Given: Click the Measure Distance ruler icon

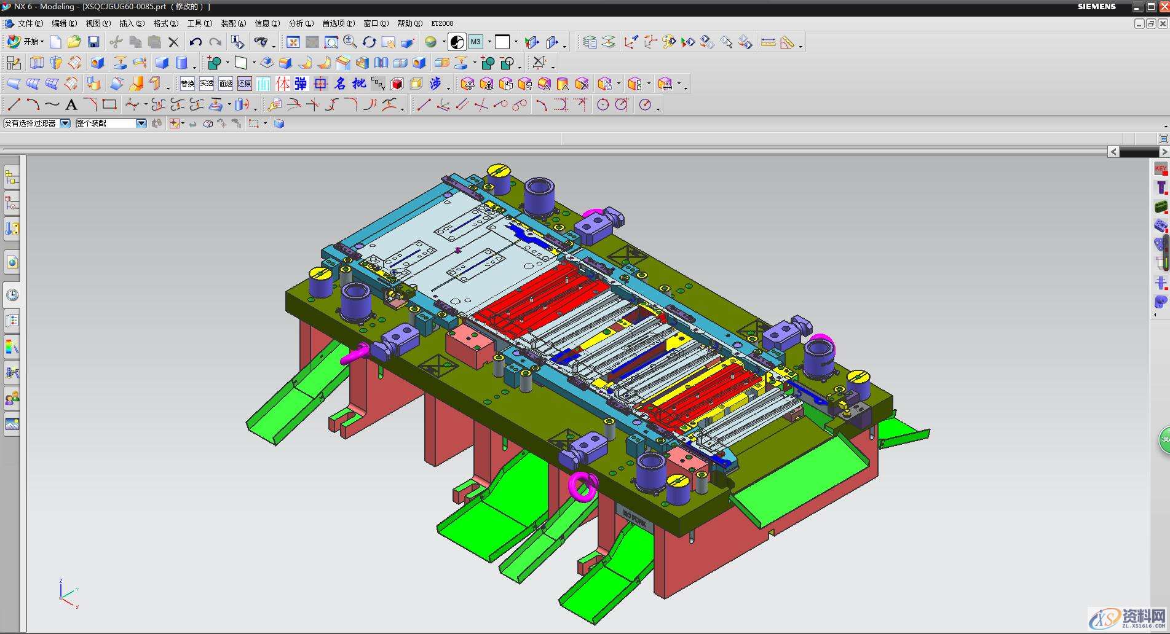Looking at the screenshot, I should click(768, 42).
